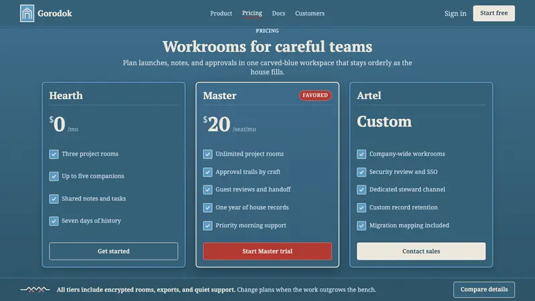Click the Contact sales button
Image resolution: width=535 pixels, height=301 pixels.
(421, 252)
